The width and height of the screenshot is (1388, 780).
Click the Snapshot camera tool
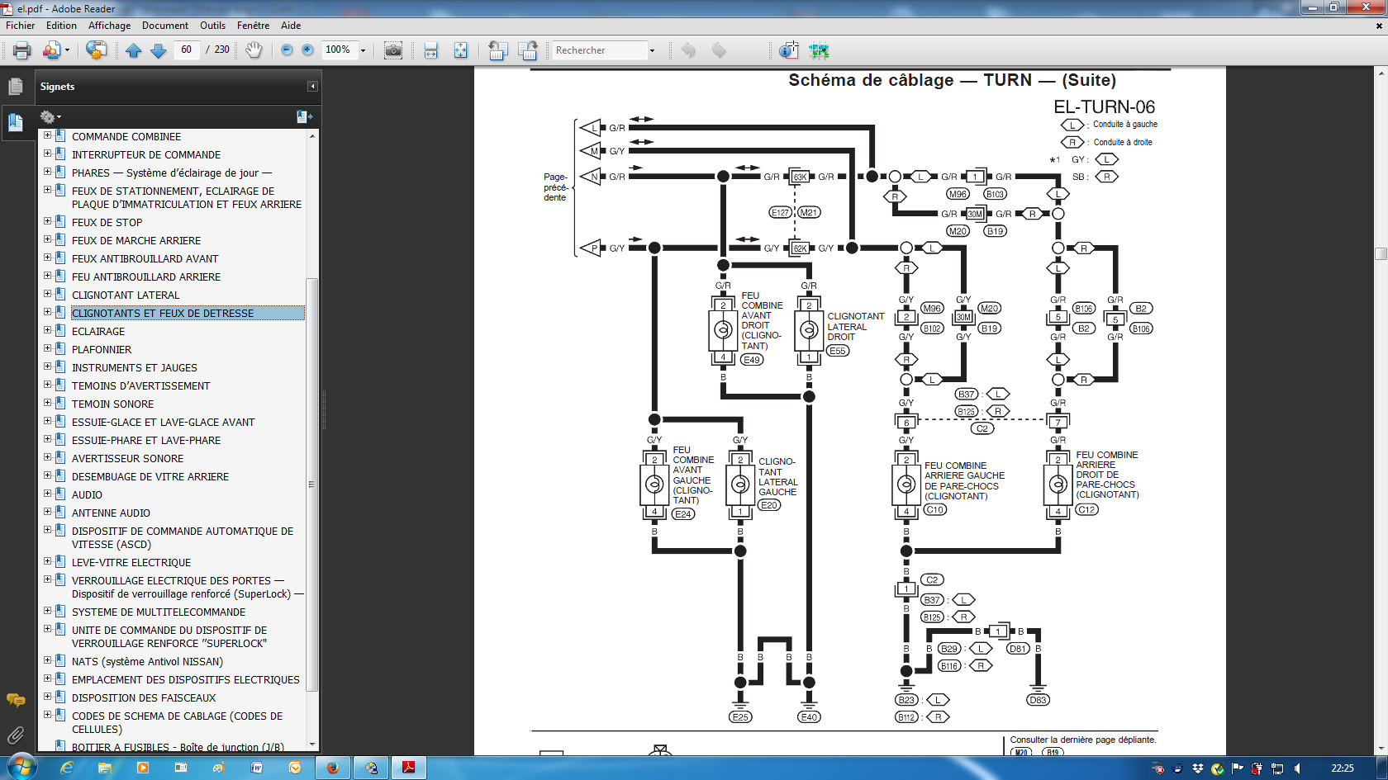pyautogui.click(x=393, y=50)
